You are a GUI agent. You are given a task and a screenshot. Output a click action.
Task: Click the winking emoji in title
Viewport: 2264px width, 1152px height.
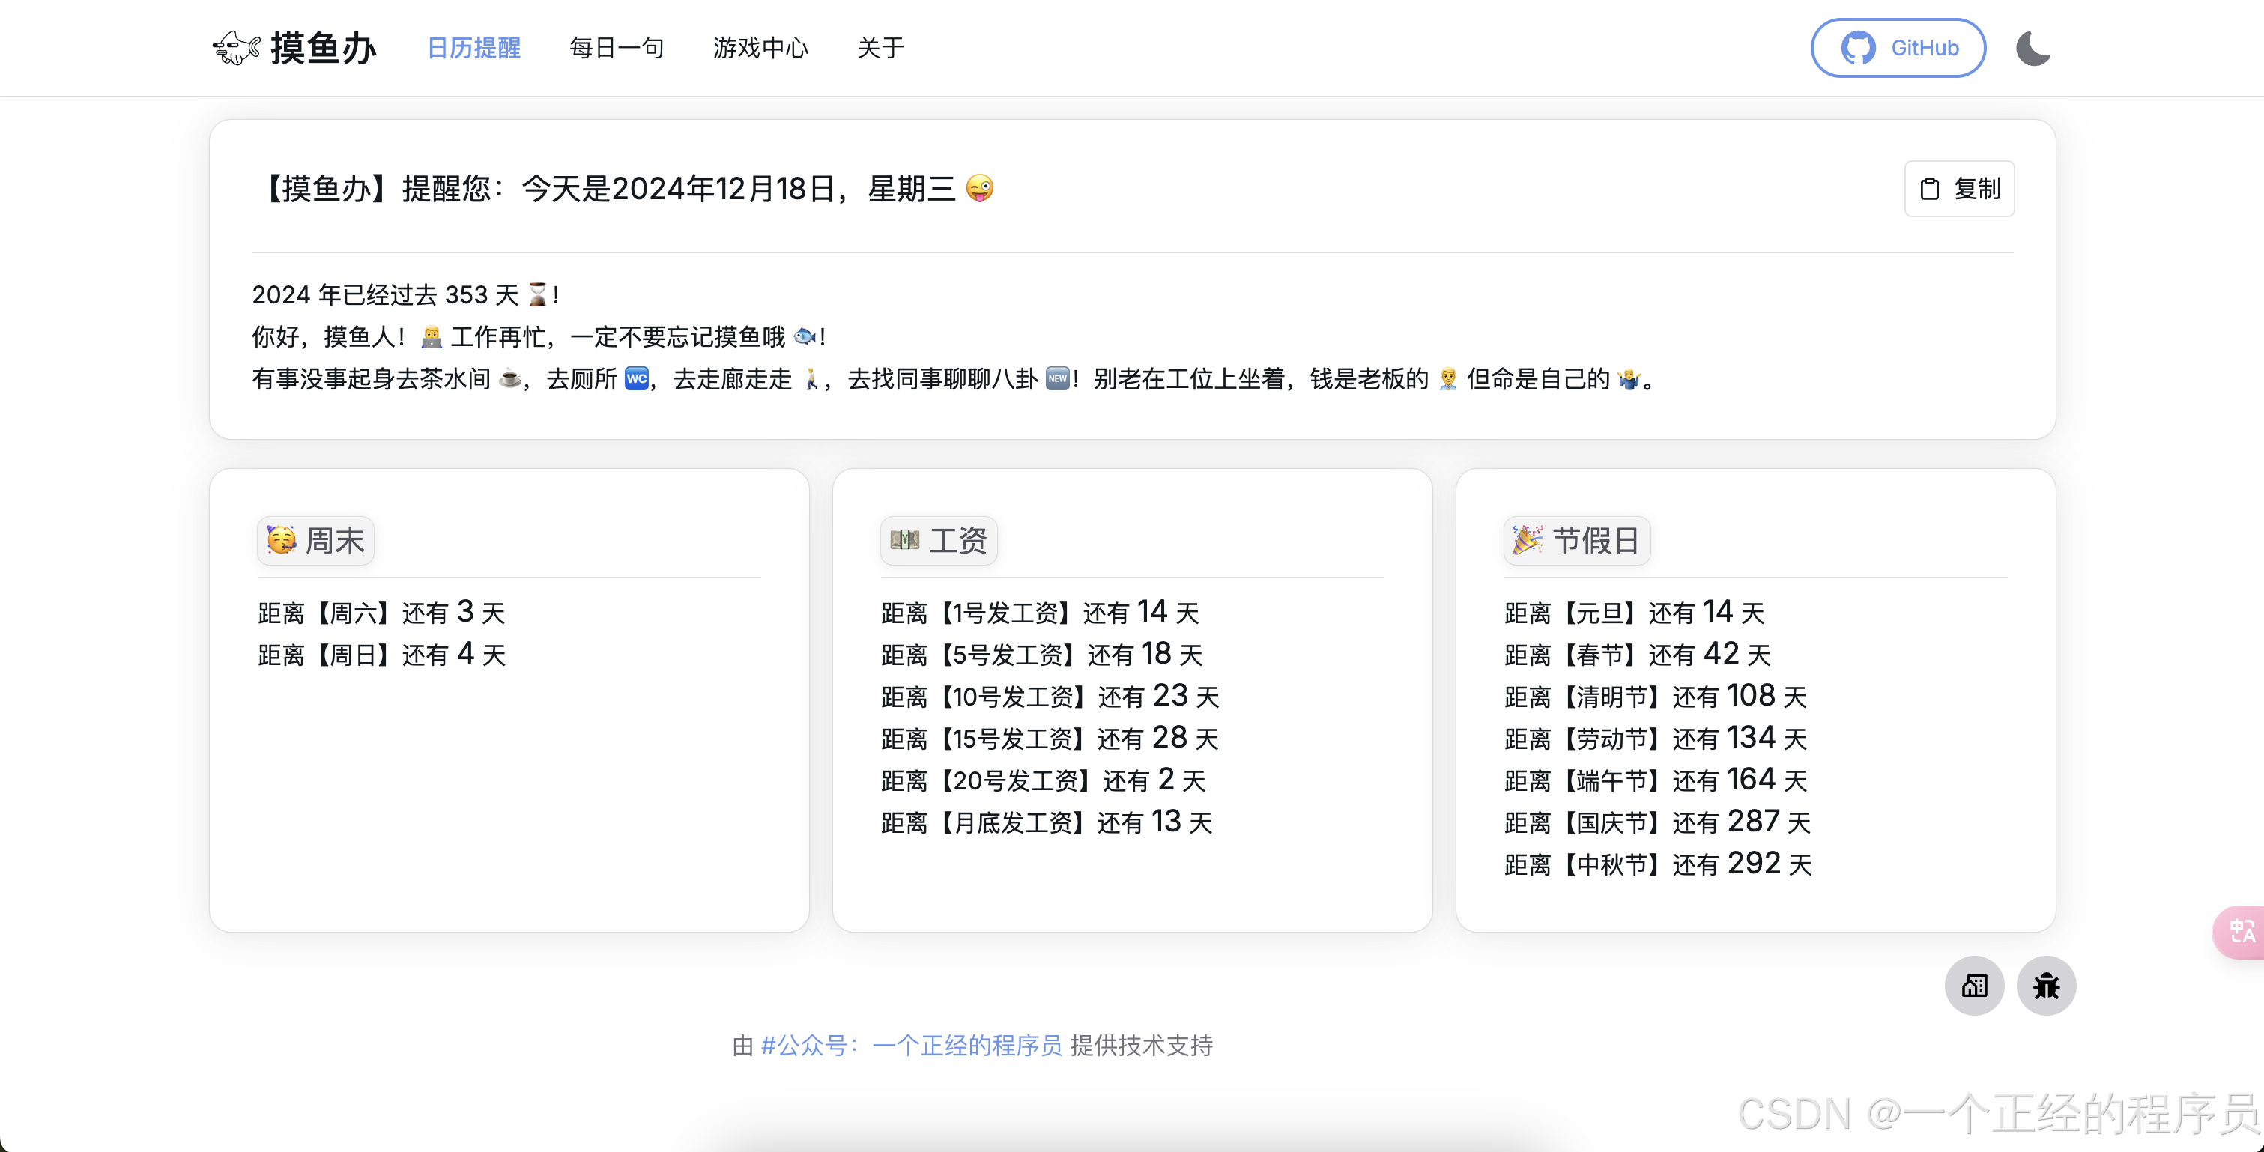click(979, 189)
